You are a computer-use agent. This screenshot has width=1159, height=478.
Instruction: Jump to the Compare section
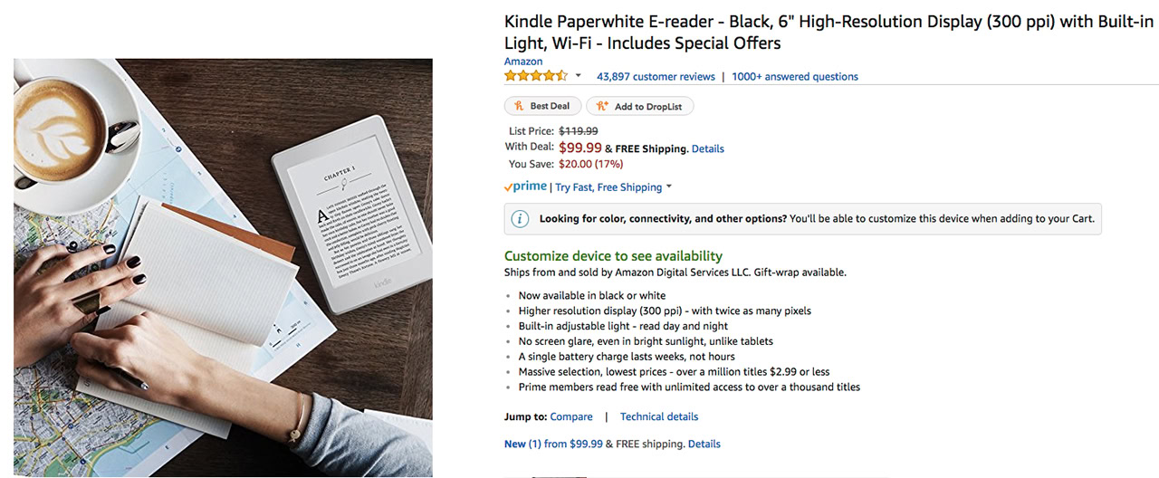click(571, 417)
